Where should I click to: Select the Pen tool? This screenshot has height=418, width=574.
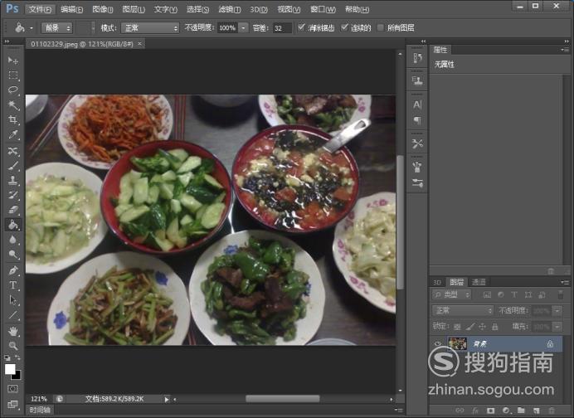13,270
